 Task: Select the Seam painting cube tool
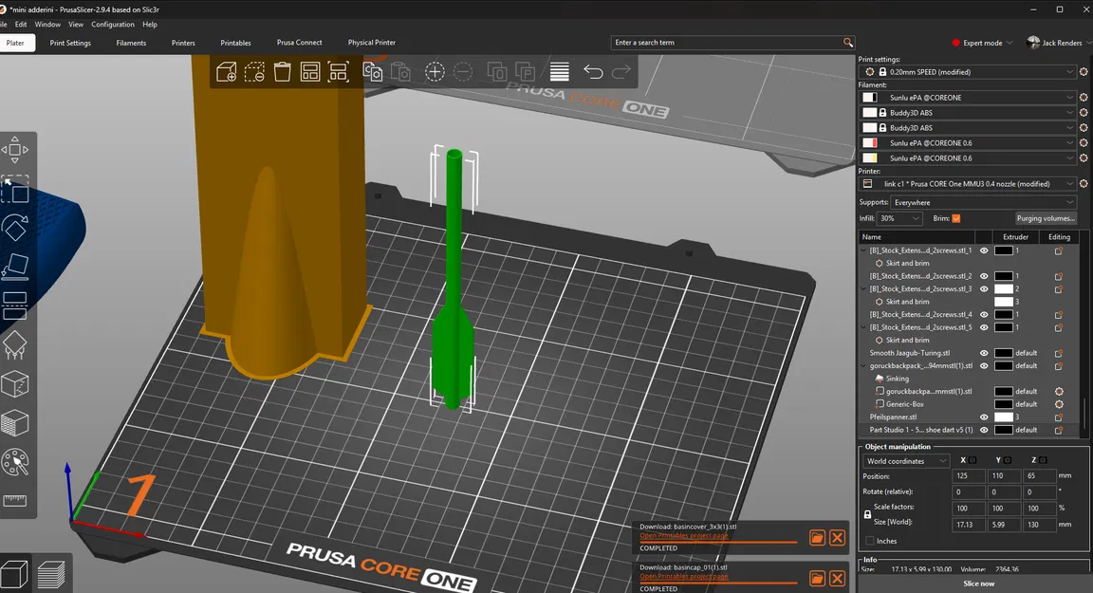point(14,384)
